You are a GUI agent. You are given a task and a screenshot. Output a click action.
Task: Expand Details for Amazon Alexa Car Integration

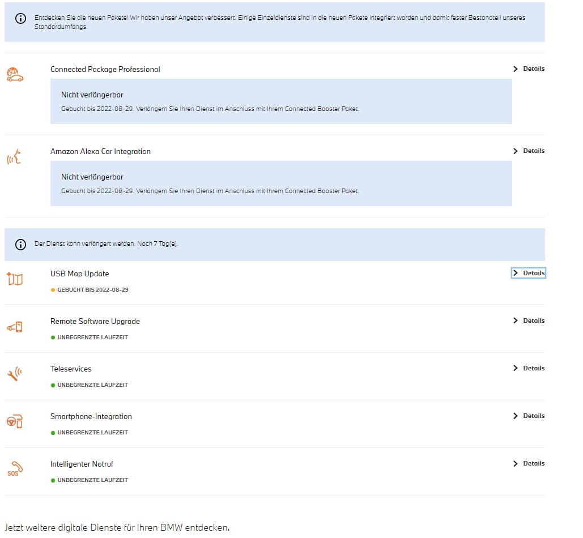pyautogui.click(x=529, y=151)
